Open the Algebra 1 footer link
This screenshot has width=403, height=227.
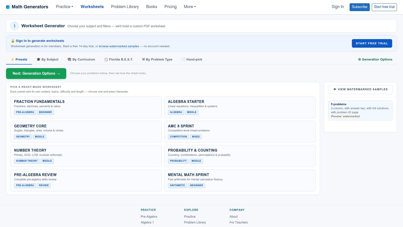(147, 222)
